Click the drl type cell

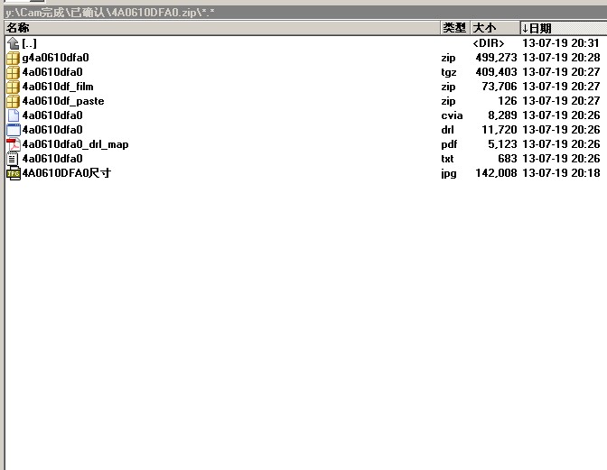click(x=447, y=130)
